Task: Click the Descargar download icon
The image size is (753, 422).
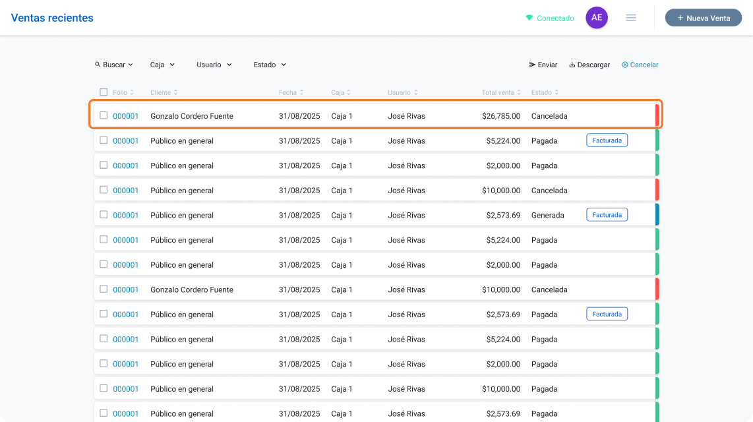Action: (x=572, y=65)
